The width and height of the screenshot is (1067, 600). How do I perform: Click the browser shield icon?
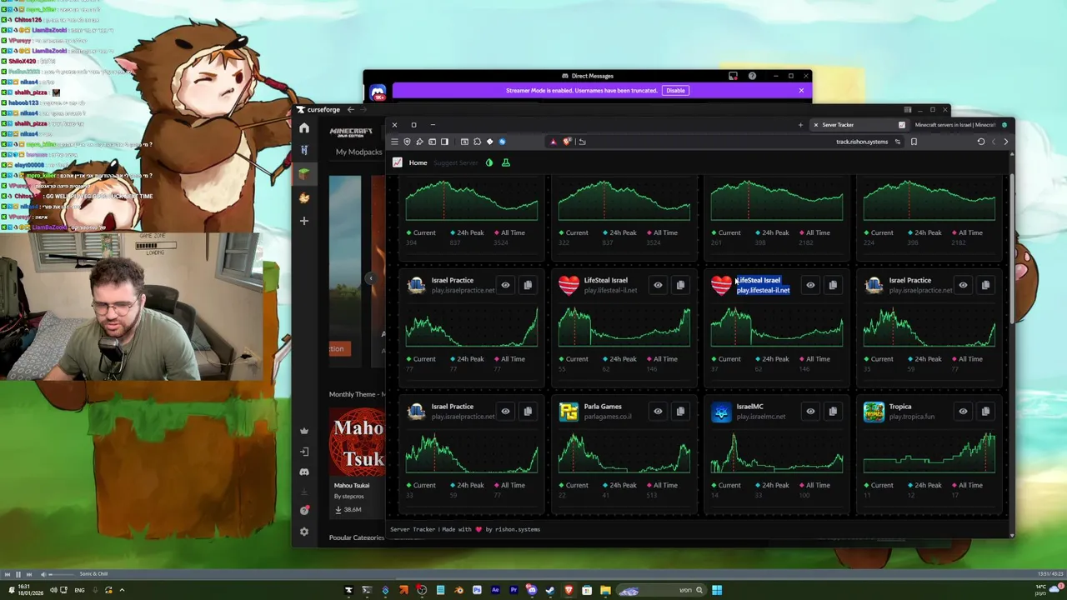(407, 142)
